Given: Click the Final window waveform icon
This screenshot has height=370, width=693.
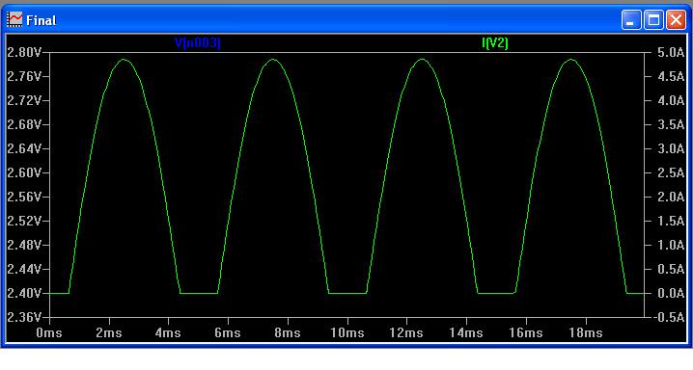Looking at the screenshot, I should pyautogui.click(x=14, y=20).
